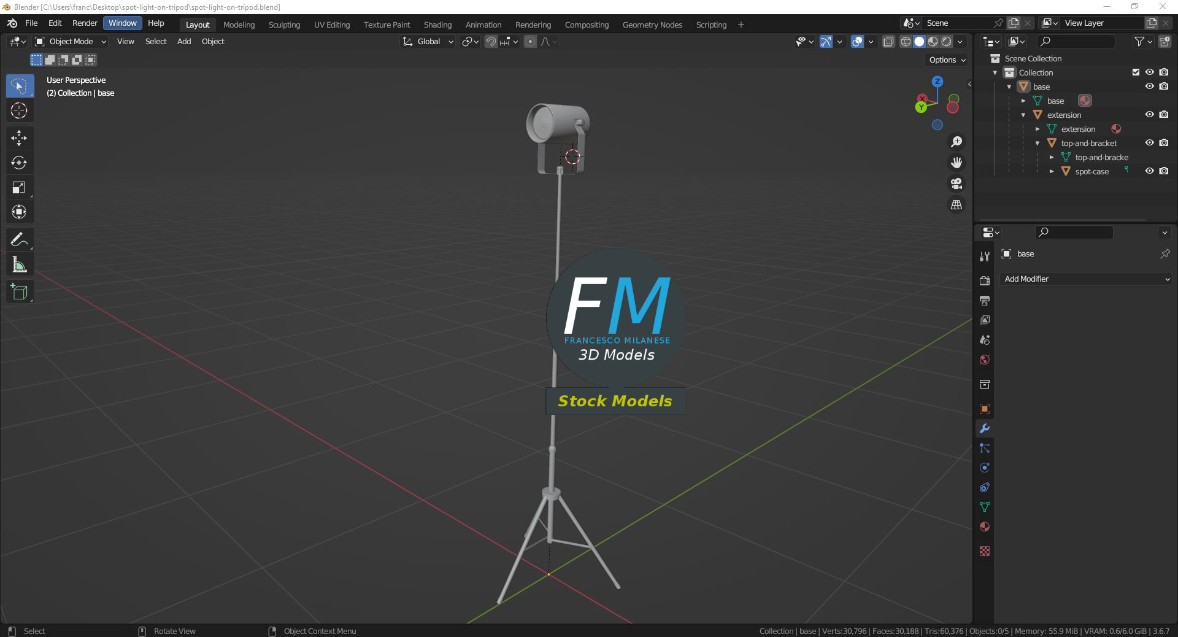Open the Output properties tab

985,301
